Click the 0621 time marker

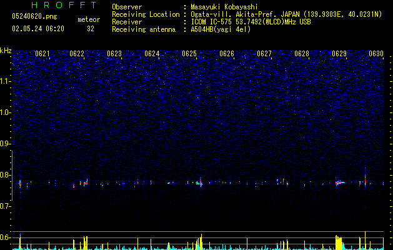tap(42, 54)
